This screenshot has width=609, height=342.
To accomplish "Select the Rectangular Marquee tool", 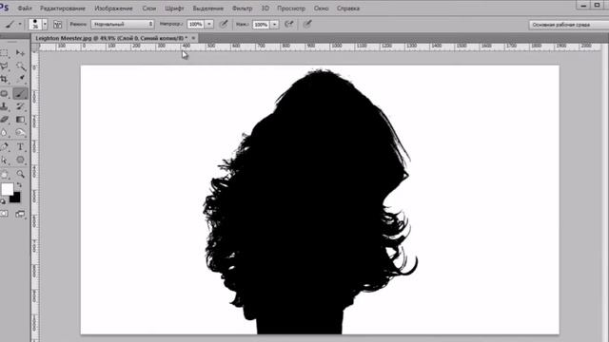I will pos(4,53).
